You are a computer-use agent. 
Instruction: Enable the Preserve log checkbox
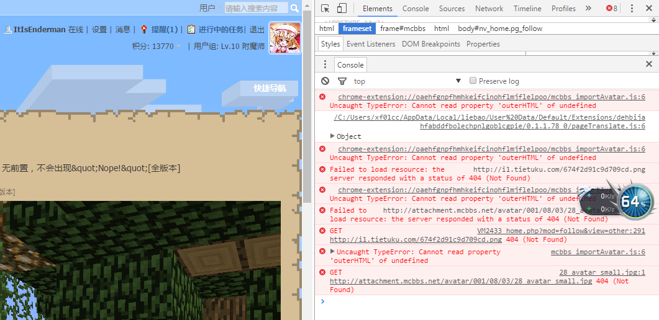[473, 81]
